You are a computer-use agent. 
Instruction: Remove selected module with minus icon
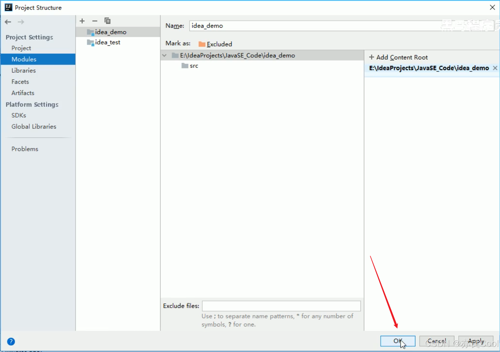[x=95, y=21]
